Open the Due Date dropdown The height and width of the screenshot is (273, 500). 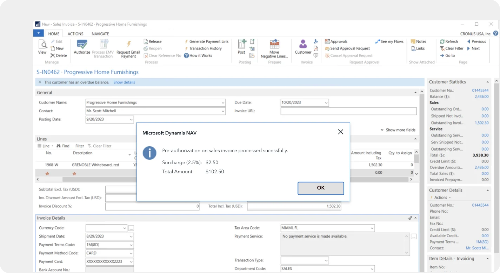coord(326,103)
